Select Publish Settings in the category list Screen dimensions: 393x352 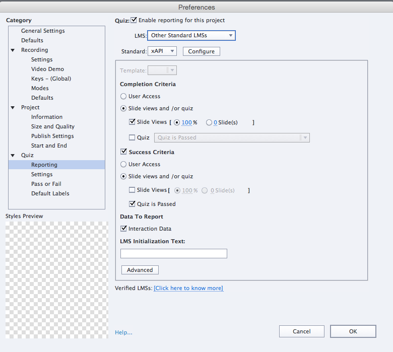[52, 136]
